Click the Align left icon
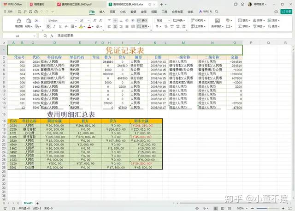295x211 pixels. pyautogui.click(x=109, y=27)
